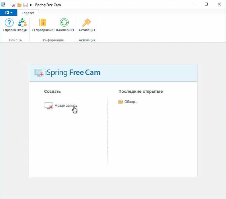
Task: Start a new recording with Новая запись
Action: click(x=61, y=106)
